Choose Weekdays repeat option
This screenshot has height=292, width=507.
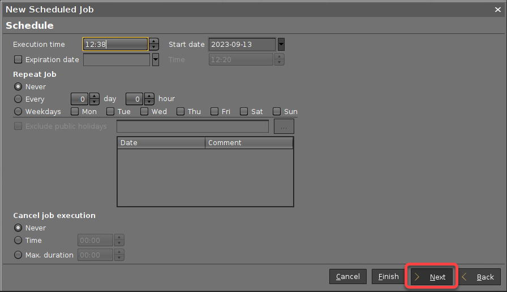[18, 111]
